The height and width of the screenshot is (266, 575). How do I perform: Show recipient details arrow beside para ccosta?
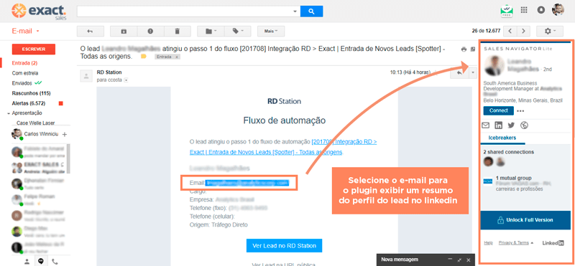126,80
